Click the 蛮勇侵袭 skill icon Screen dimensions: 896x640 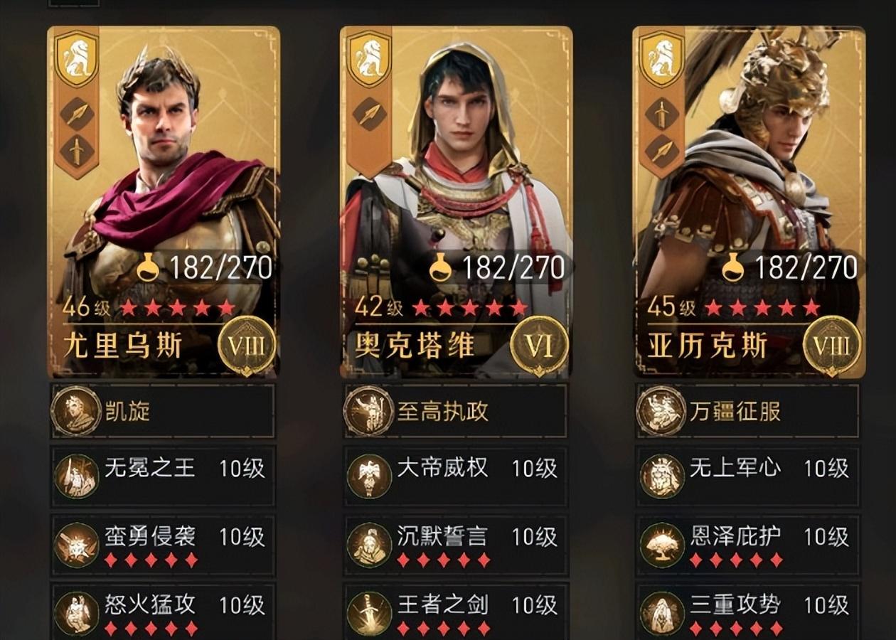tap(77, 545)
